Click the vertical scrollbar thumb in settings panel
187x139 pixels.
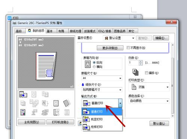172,86
